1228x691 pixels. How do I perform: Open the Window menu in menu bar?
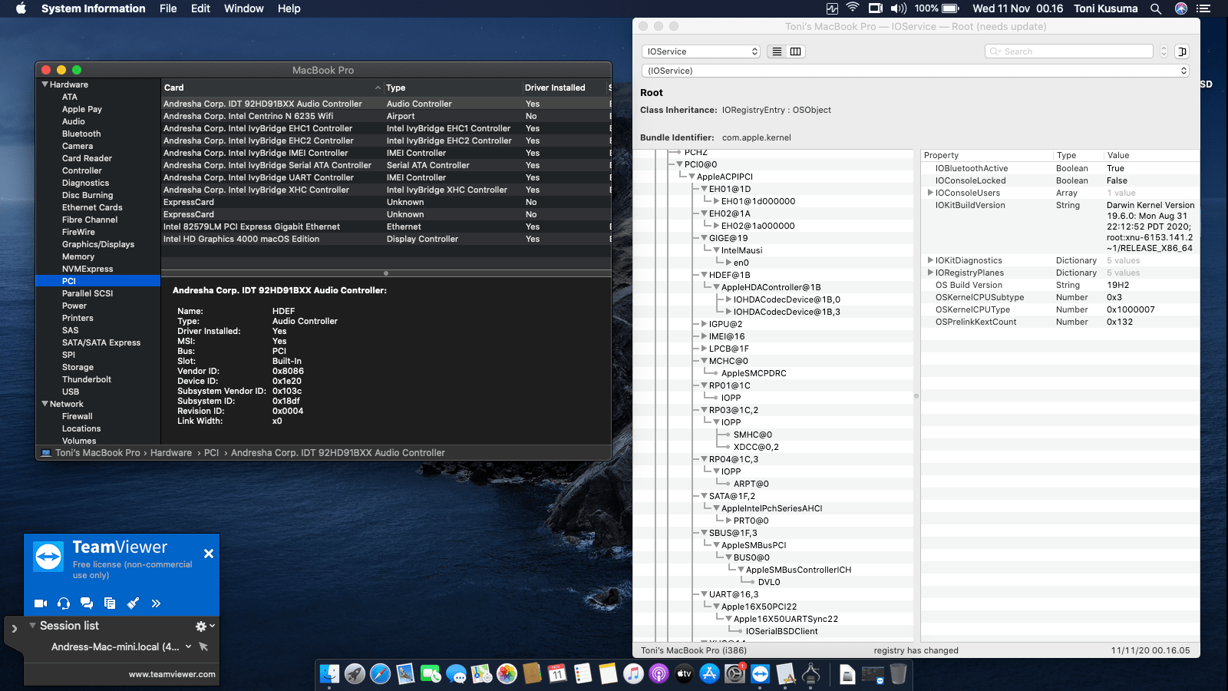243,8
